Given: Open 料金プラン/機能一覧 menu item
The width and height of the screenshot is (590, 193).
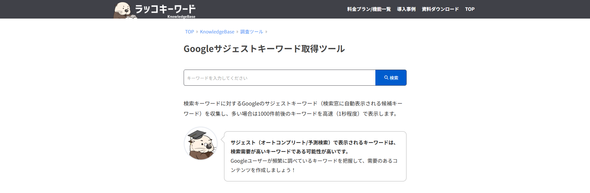Looking at the screenshot, I should [369, 9].
